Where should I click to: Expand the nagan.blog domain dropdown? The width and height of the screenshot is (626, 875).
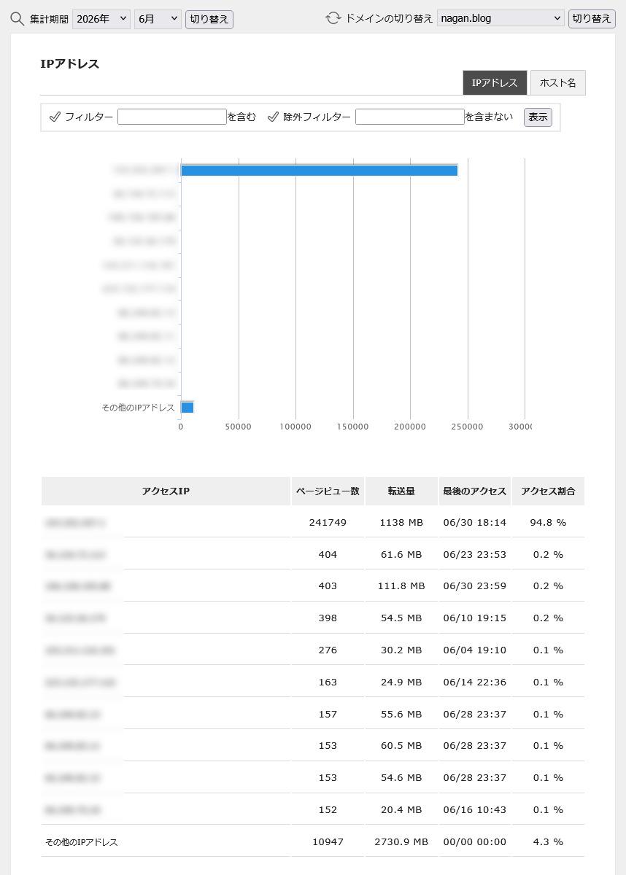(501, 18)
